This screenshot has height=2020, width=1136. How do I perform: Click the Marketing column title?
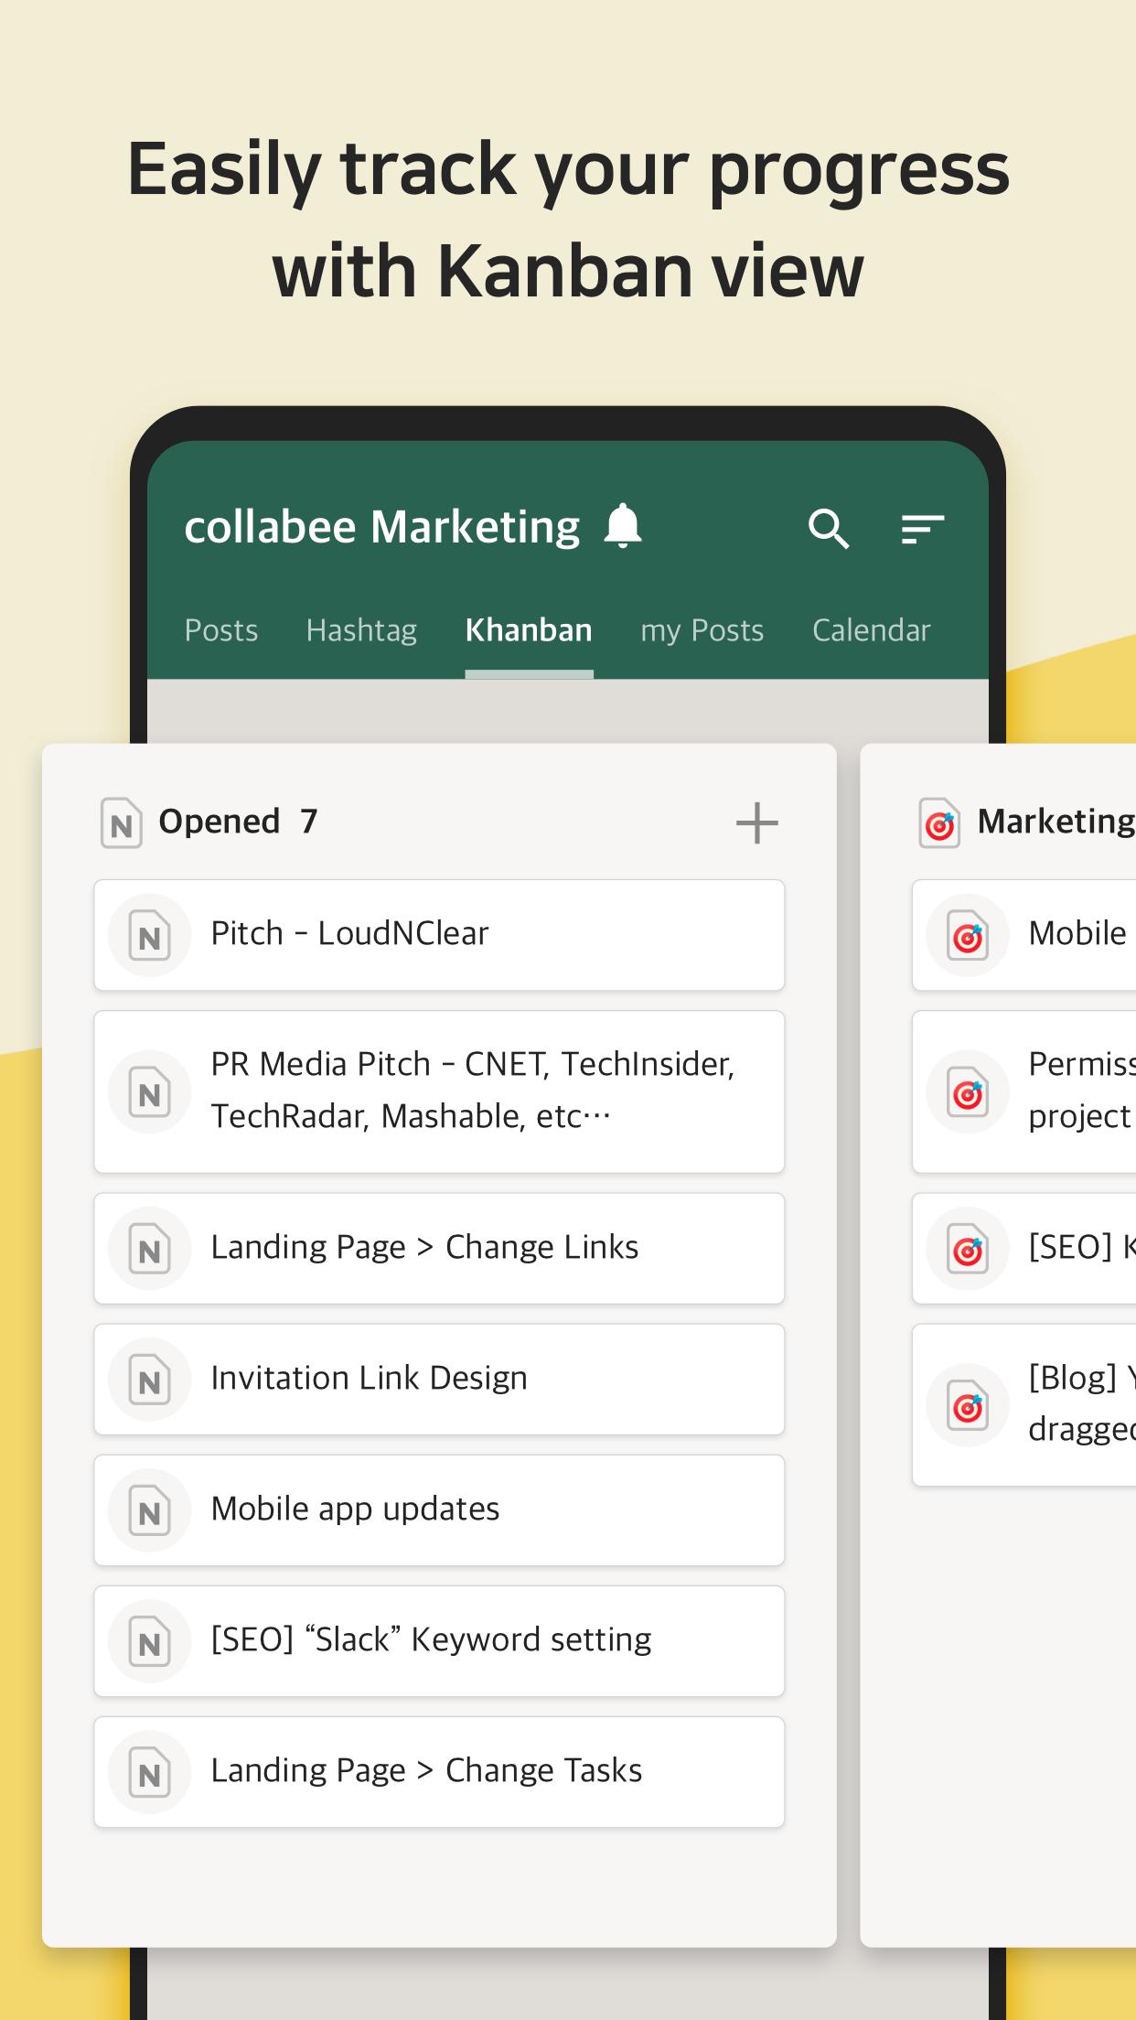coord(1056,822)
